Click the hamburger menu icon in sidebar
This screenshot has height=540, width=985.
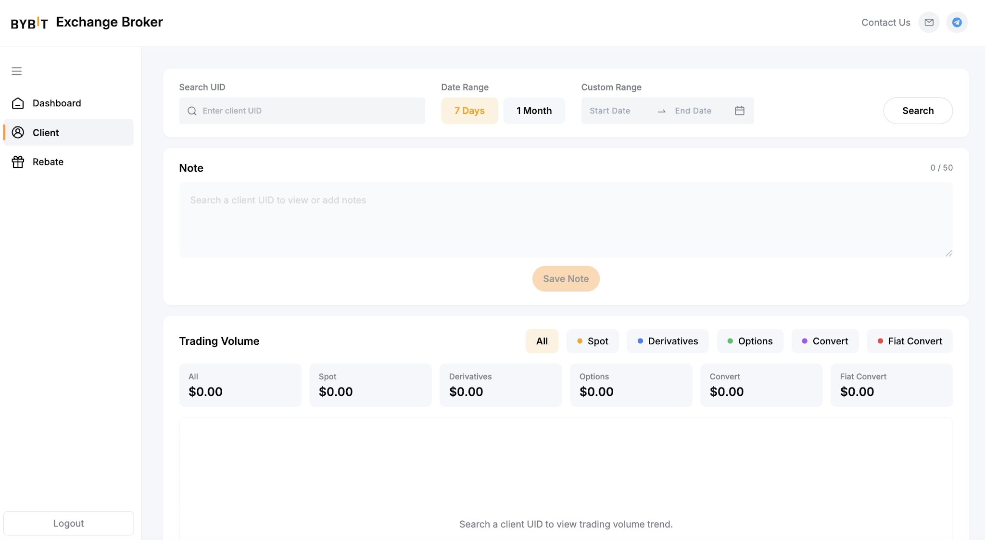click(x=17, y=71)
